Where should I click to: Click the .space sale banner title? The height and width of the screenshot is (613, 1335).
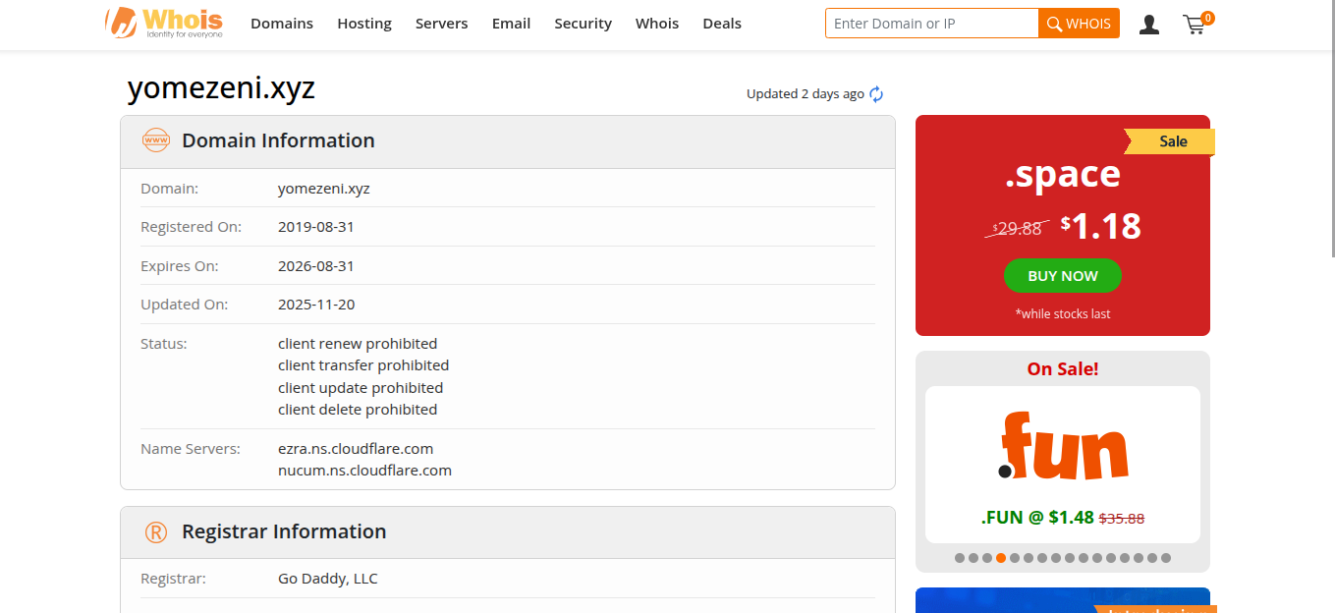click(1063, 175)
